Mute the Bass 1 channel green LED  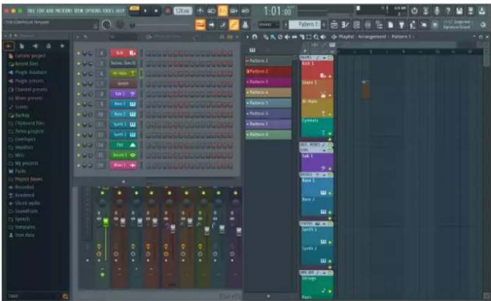pyautogui.click(x=79, y=104)
